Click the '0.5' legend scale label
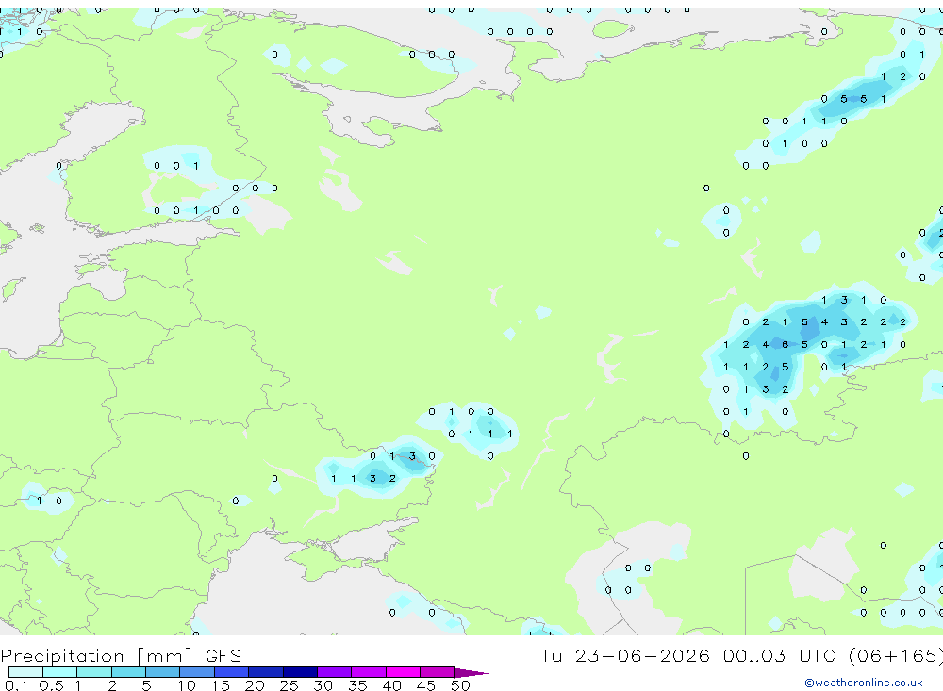943x691 pixels. click(x=51, y=685)
